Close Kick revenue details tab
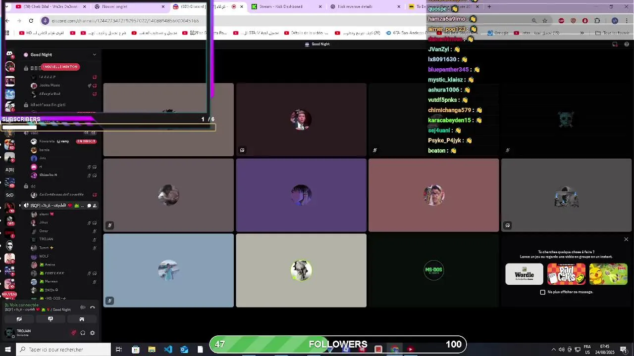This screenshot has height=356, width=634. pyautogui.click(x=399, y=6)
